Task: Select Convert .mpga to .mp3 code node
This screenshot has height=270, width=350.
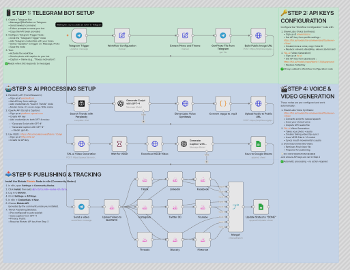Action: pyautogui.click(x=223, y=103)
